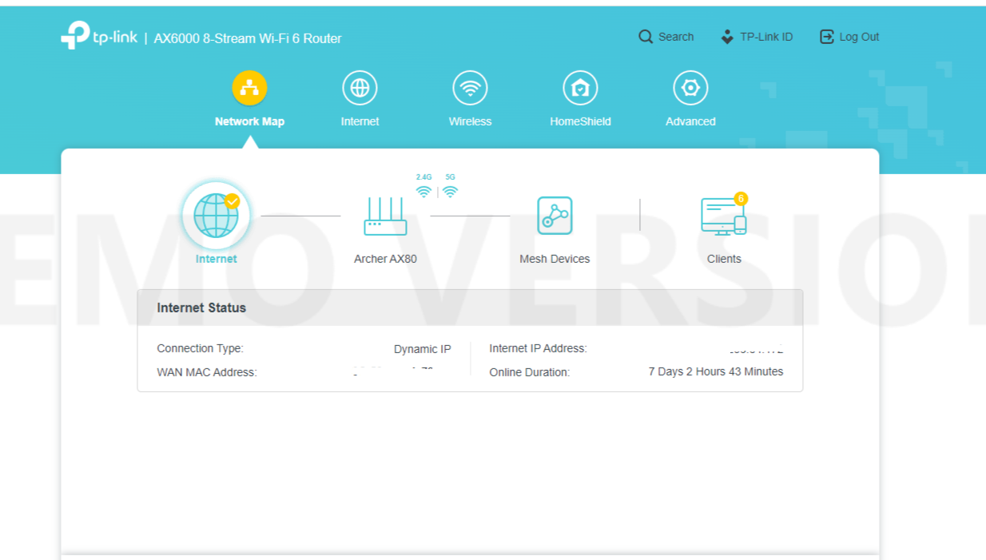Viewport: 986px width, 560px height.
Task: Click the Internet Status heading
Action: 201,308
